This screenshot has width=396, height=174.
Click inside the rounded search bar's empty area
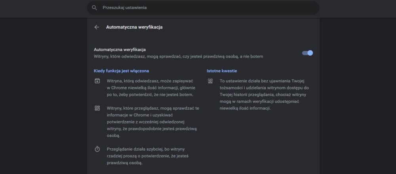[232, 8]
